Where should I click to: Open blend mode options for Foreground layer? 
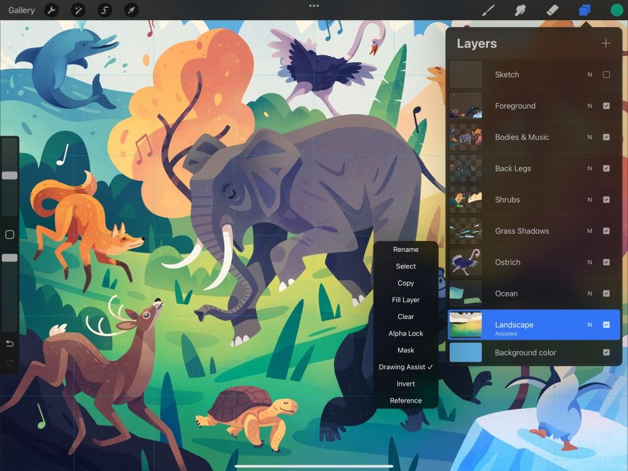coord(589,106)
